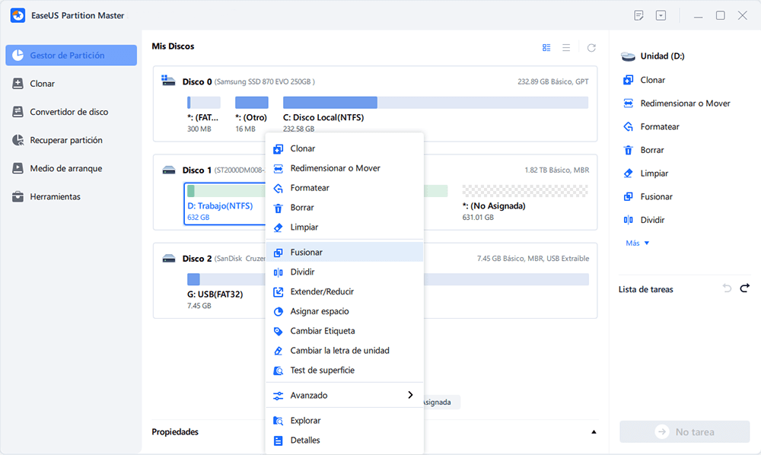This screenshot has height=455, width=761.
Task: Click the Disco 1 drive icon
Action: tap(169, 170)
